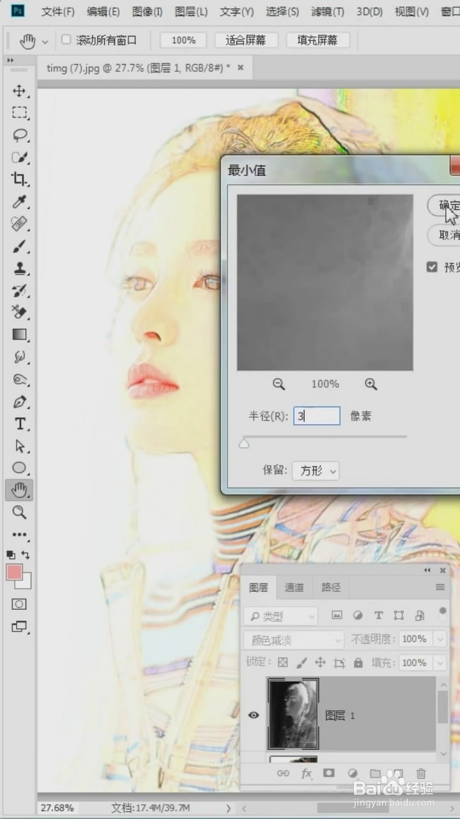Select the Gradient tool
460x819 pixels.
coord(19,335)
